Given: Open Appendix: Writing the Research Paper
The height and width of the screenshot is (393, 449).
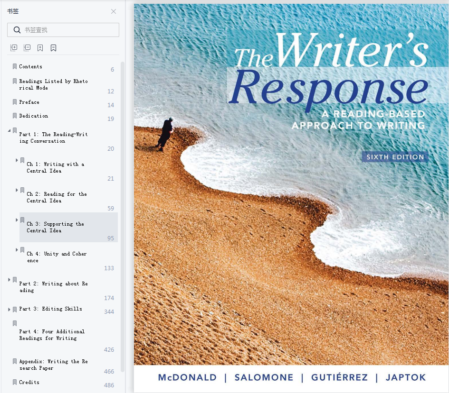Looking at the screenshot, I should [53, 365].
